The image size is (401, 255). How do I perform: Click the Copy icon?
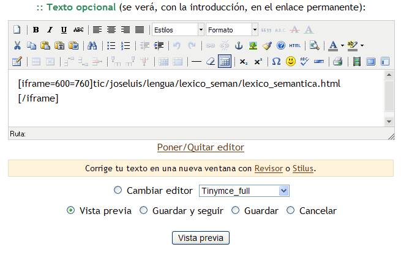[31, 46]
